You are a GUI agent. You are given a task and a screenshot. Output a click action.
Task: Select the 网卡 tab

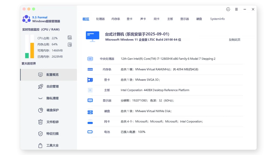point(157,19)
